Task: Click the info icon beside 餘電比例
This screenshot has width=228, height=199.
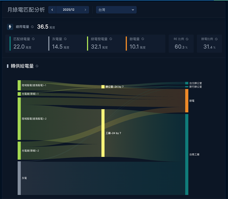Action: point(216,39)
